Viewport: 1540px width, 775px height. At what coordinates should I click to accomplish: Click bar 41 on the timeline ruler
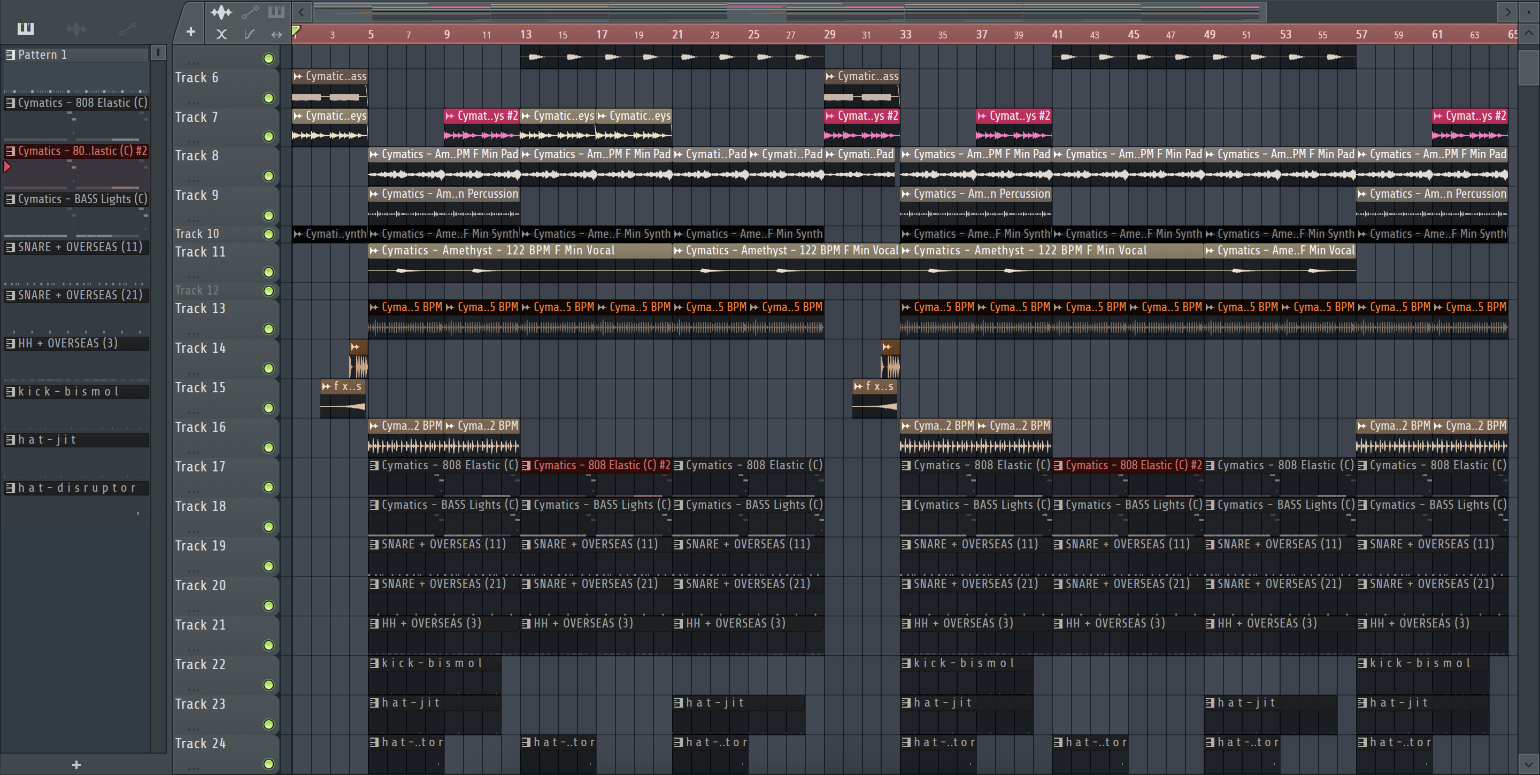[1057, 35]
